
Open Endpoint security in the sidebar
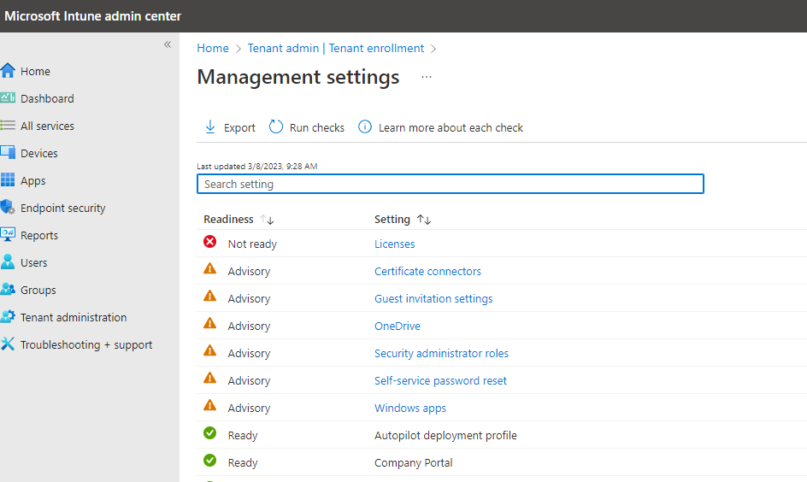[x=62, y=209]
